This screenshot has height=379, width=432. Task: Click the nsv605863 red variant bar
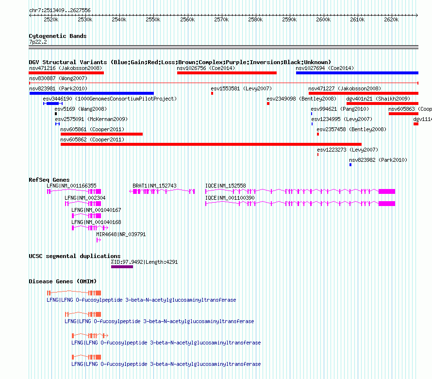coord(404,114)
